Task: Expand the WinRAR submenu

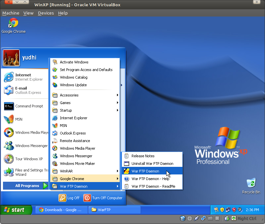Action: click(85, 171)
